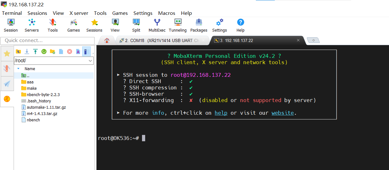Go to parent directory in SFTP toolbar
The image size is (389, 170).
tap(18, 52)
